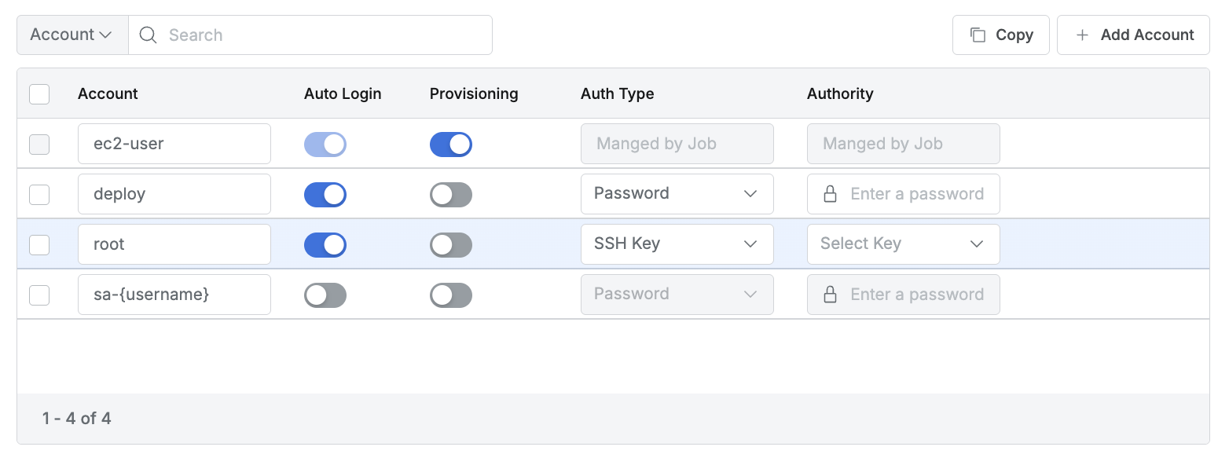Select the checkbox for deploy row

click(x=39, y=194)
